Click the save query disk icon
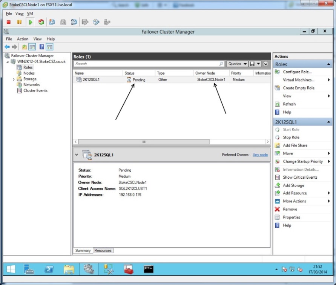 coord(252,64)
